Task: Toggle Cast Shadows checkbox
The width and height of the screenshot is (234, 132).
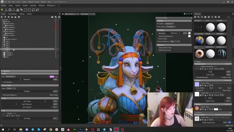Action: pyautogui.click(x=7, y=82)
